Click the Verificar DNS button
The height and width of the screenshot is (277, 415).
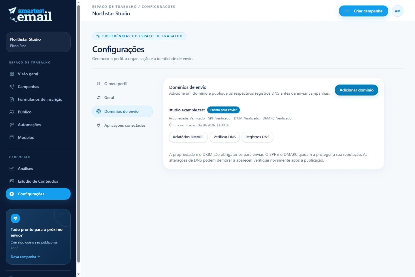point(225,137)
